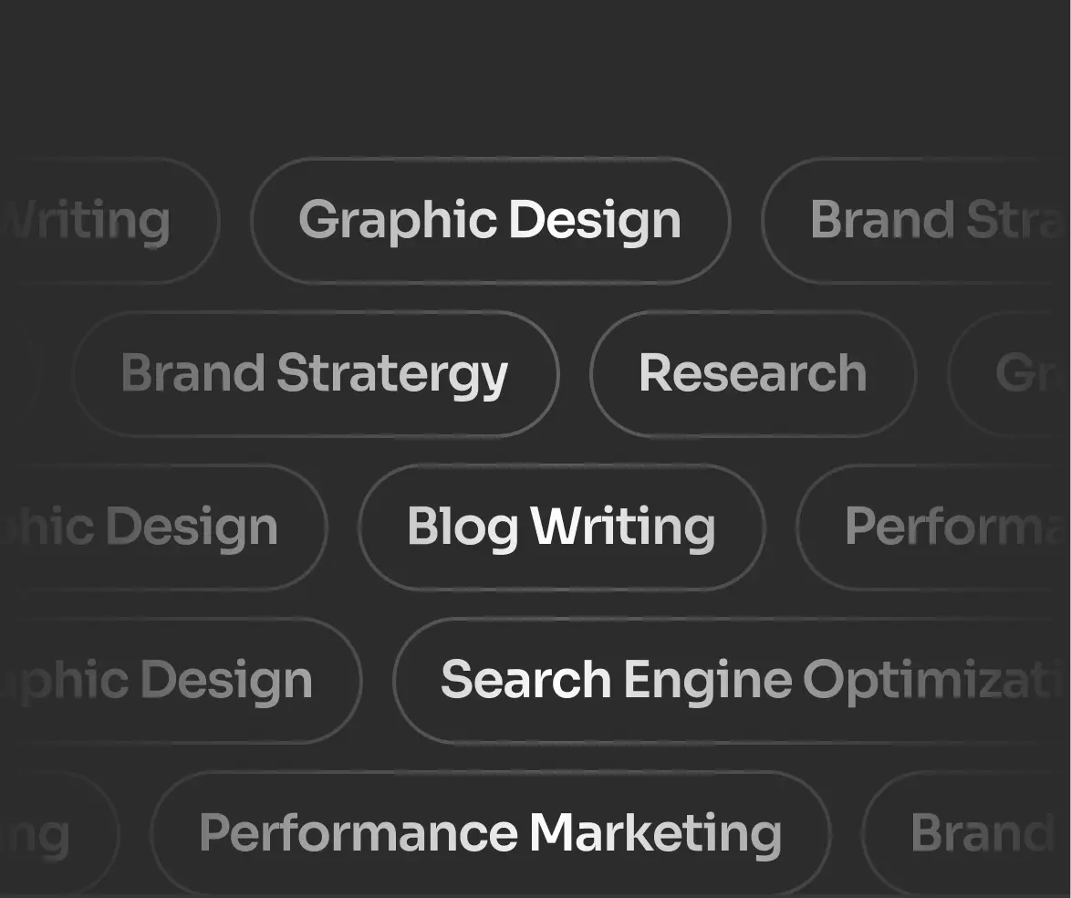Pick the Performance Marketing tag

490,834
